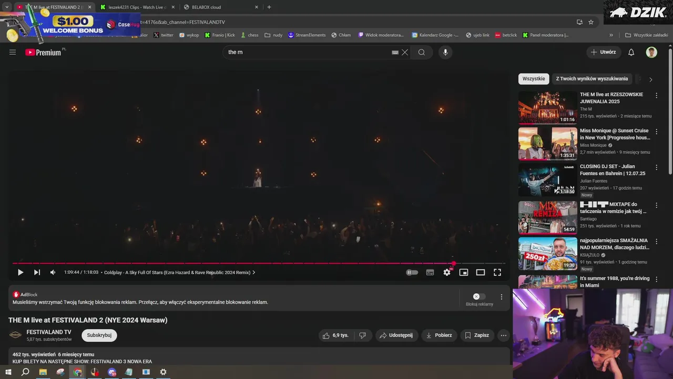The width and height of the screenshot is (673, 379).
Task: Open File Explorer from taskbar
Action: [x=43, y=372]
